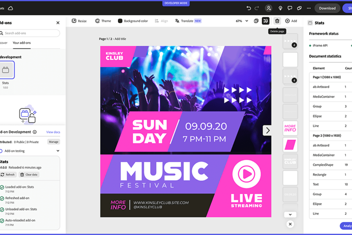Click the invite collaborators icon
Viewport: 352px width, 235px height.
point(268,8)
